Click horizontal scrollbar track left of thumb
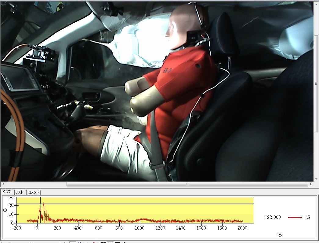 34,184
